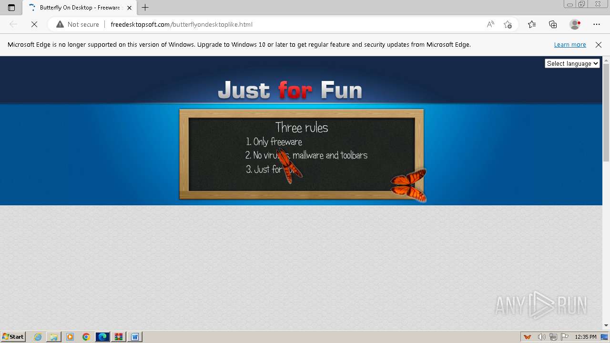Open File Explorer from taskbar
The image size is (610, 343).
(x=54, y=337)
